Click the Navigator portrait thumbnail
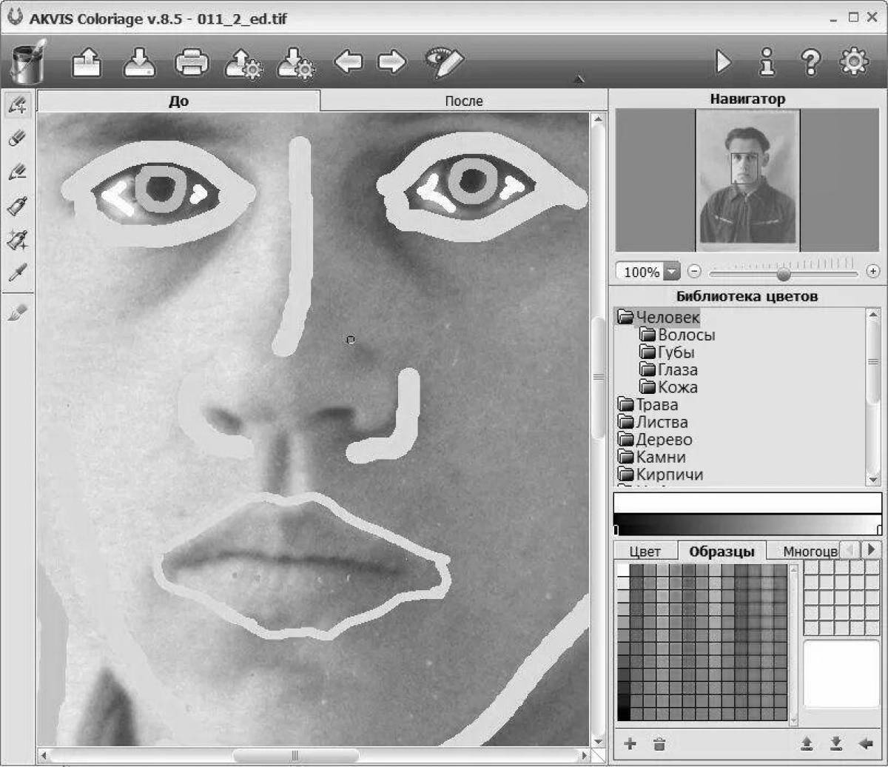This screenshot has width=888, height=767. (x=747, y=180)
